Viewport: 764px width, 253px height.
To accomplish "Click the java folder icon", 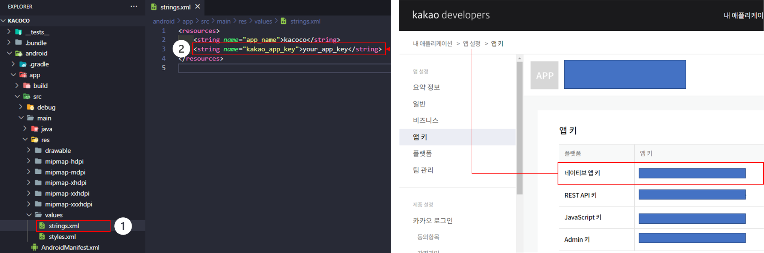I will (x=35, y=129).
